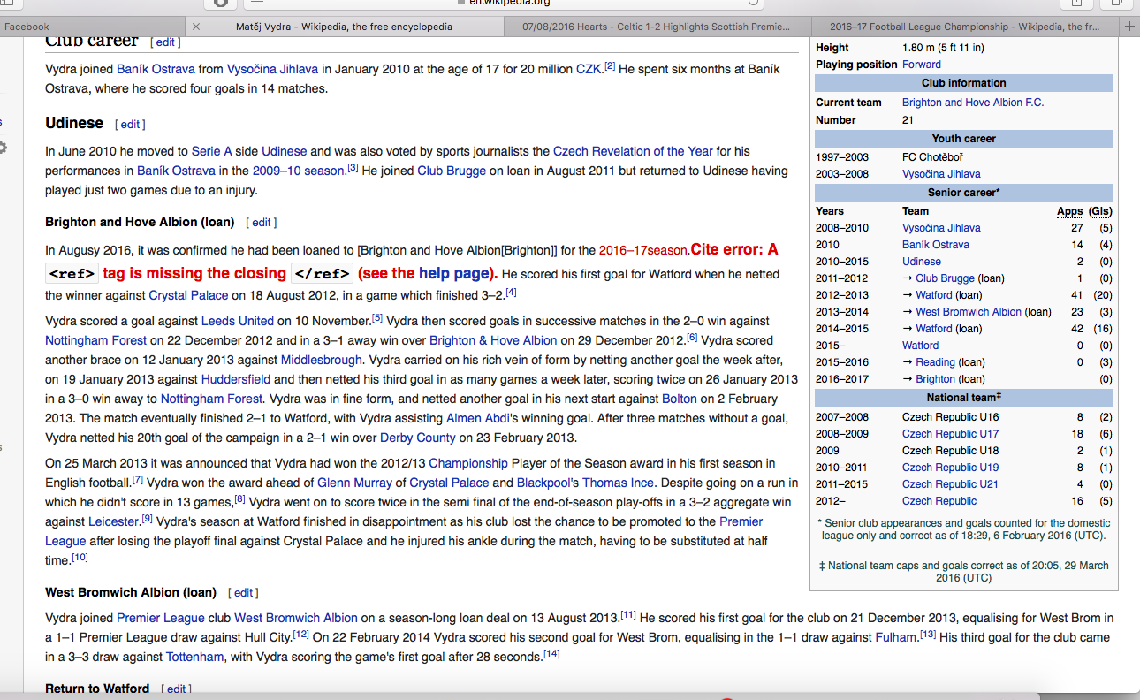Open the Blackpool link

(x=544, y=483)
